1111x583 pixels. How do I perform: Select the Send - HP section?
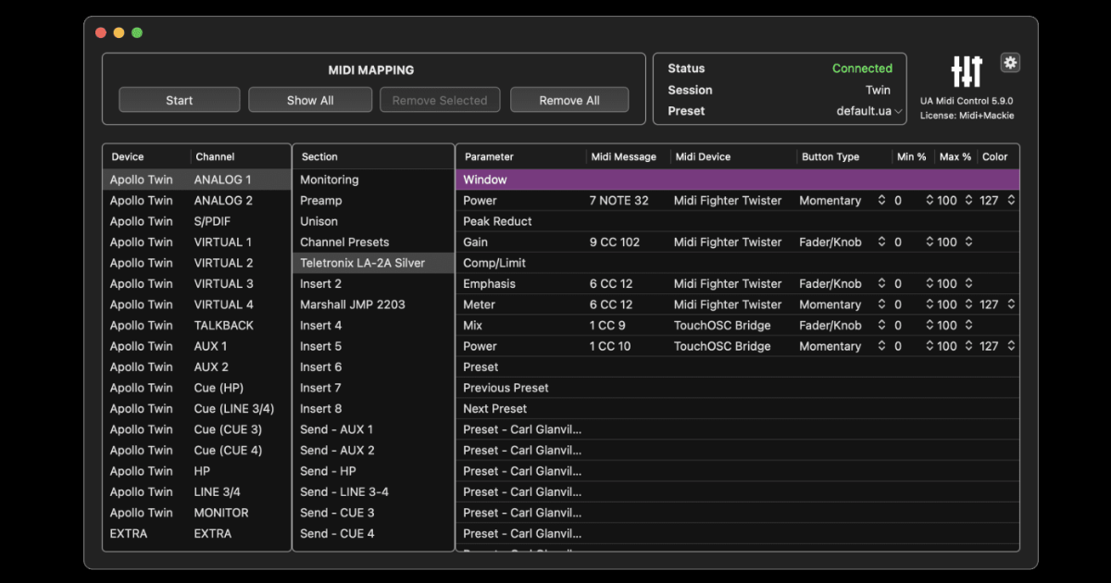click(x=373, y=471)
